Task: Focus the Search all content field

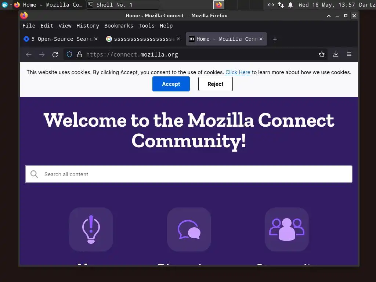Action: [189, 174]
